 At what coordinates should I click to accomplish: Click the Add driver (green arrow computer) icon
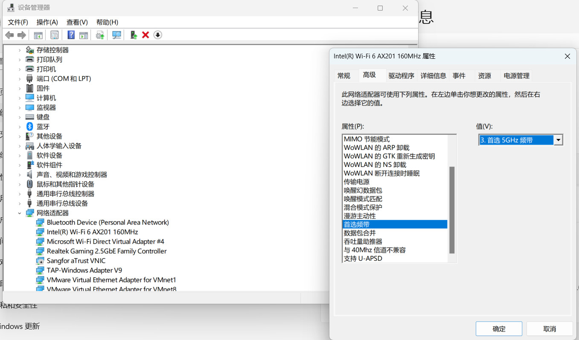[x=134, y=35]
